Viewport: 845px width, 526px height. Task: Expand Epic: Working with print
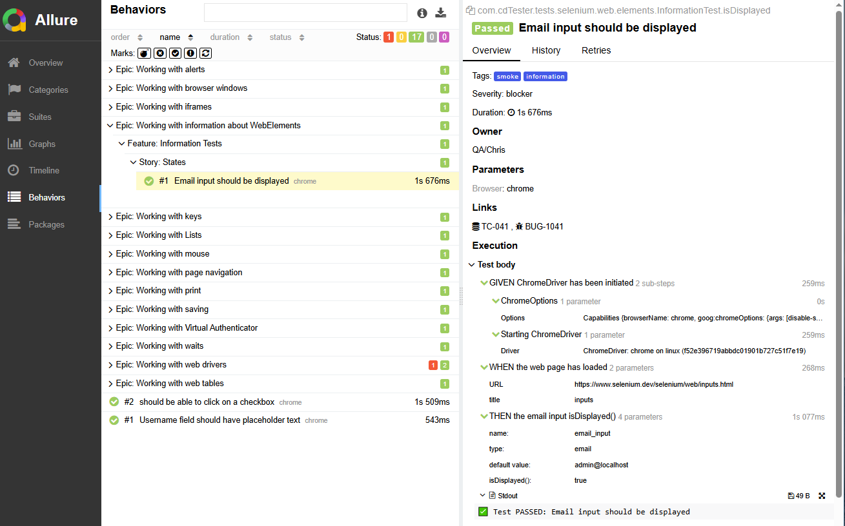click(x=280, y=291)
